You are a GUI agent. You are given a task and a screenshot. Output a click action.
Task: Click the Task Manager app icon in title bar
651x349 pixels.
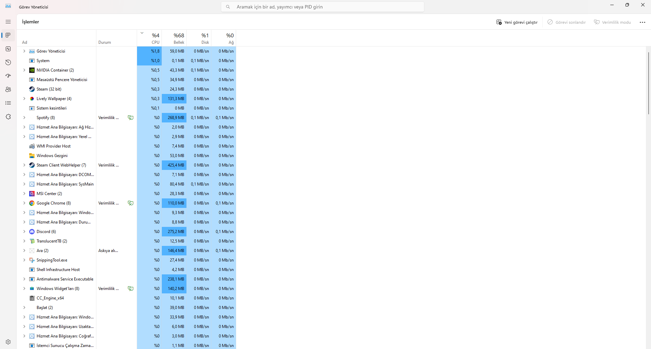pyautogui.click(x=8, y=6)
